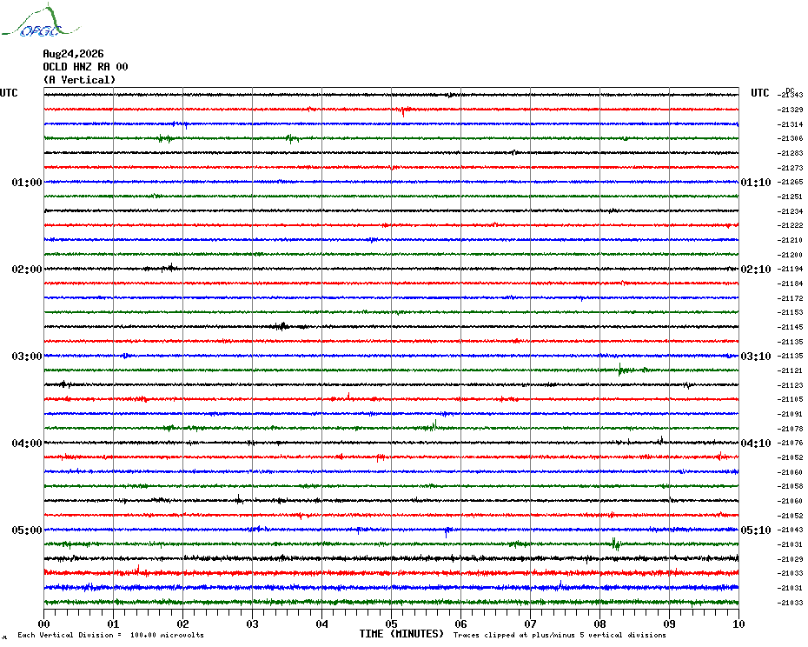Click the DC offset value -21058

pos(791,486)
